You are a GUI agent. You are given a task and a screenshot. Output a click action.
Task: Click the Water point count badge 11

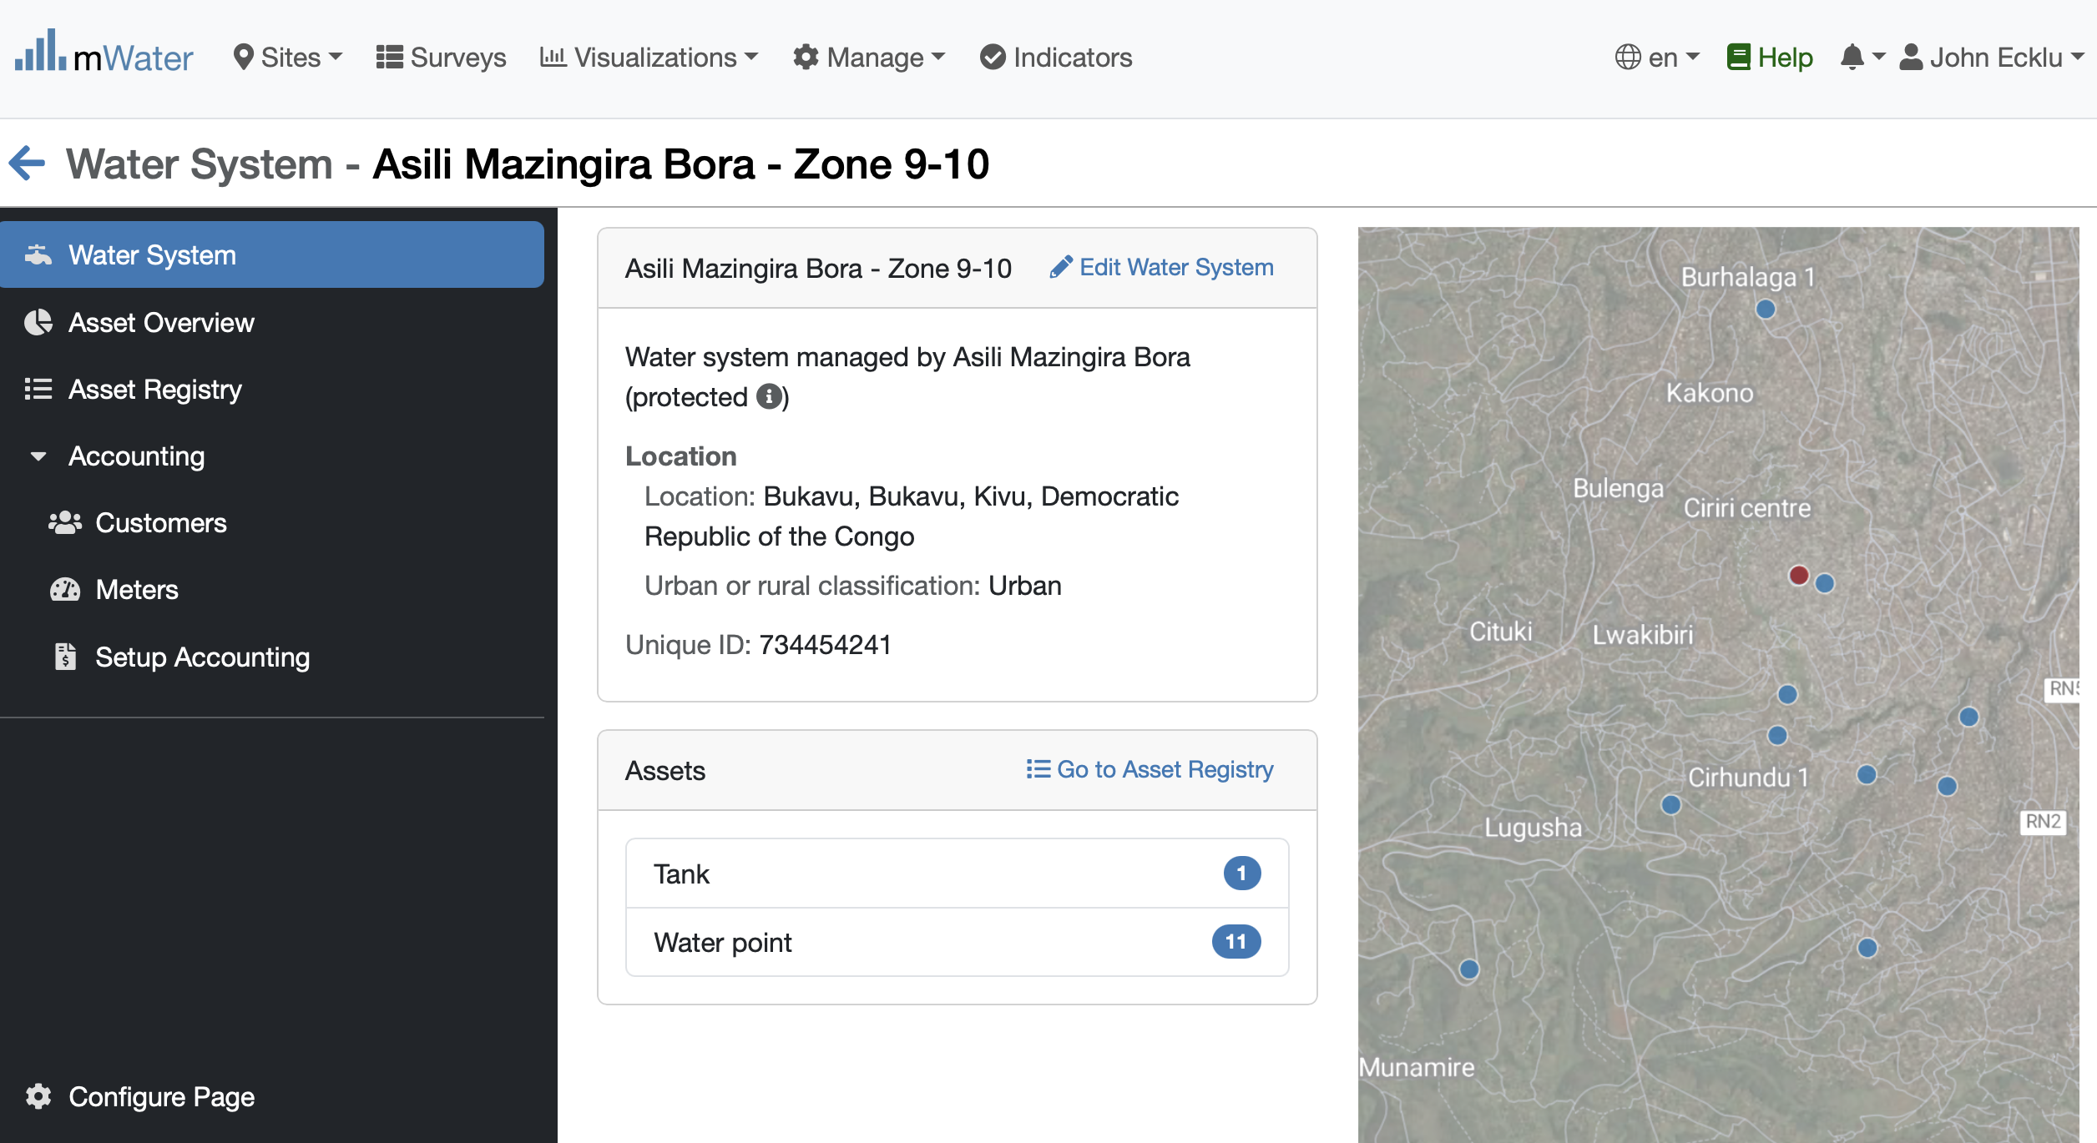1236,942
